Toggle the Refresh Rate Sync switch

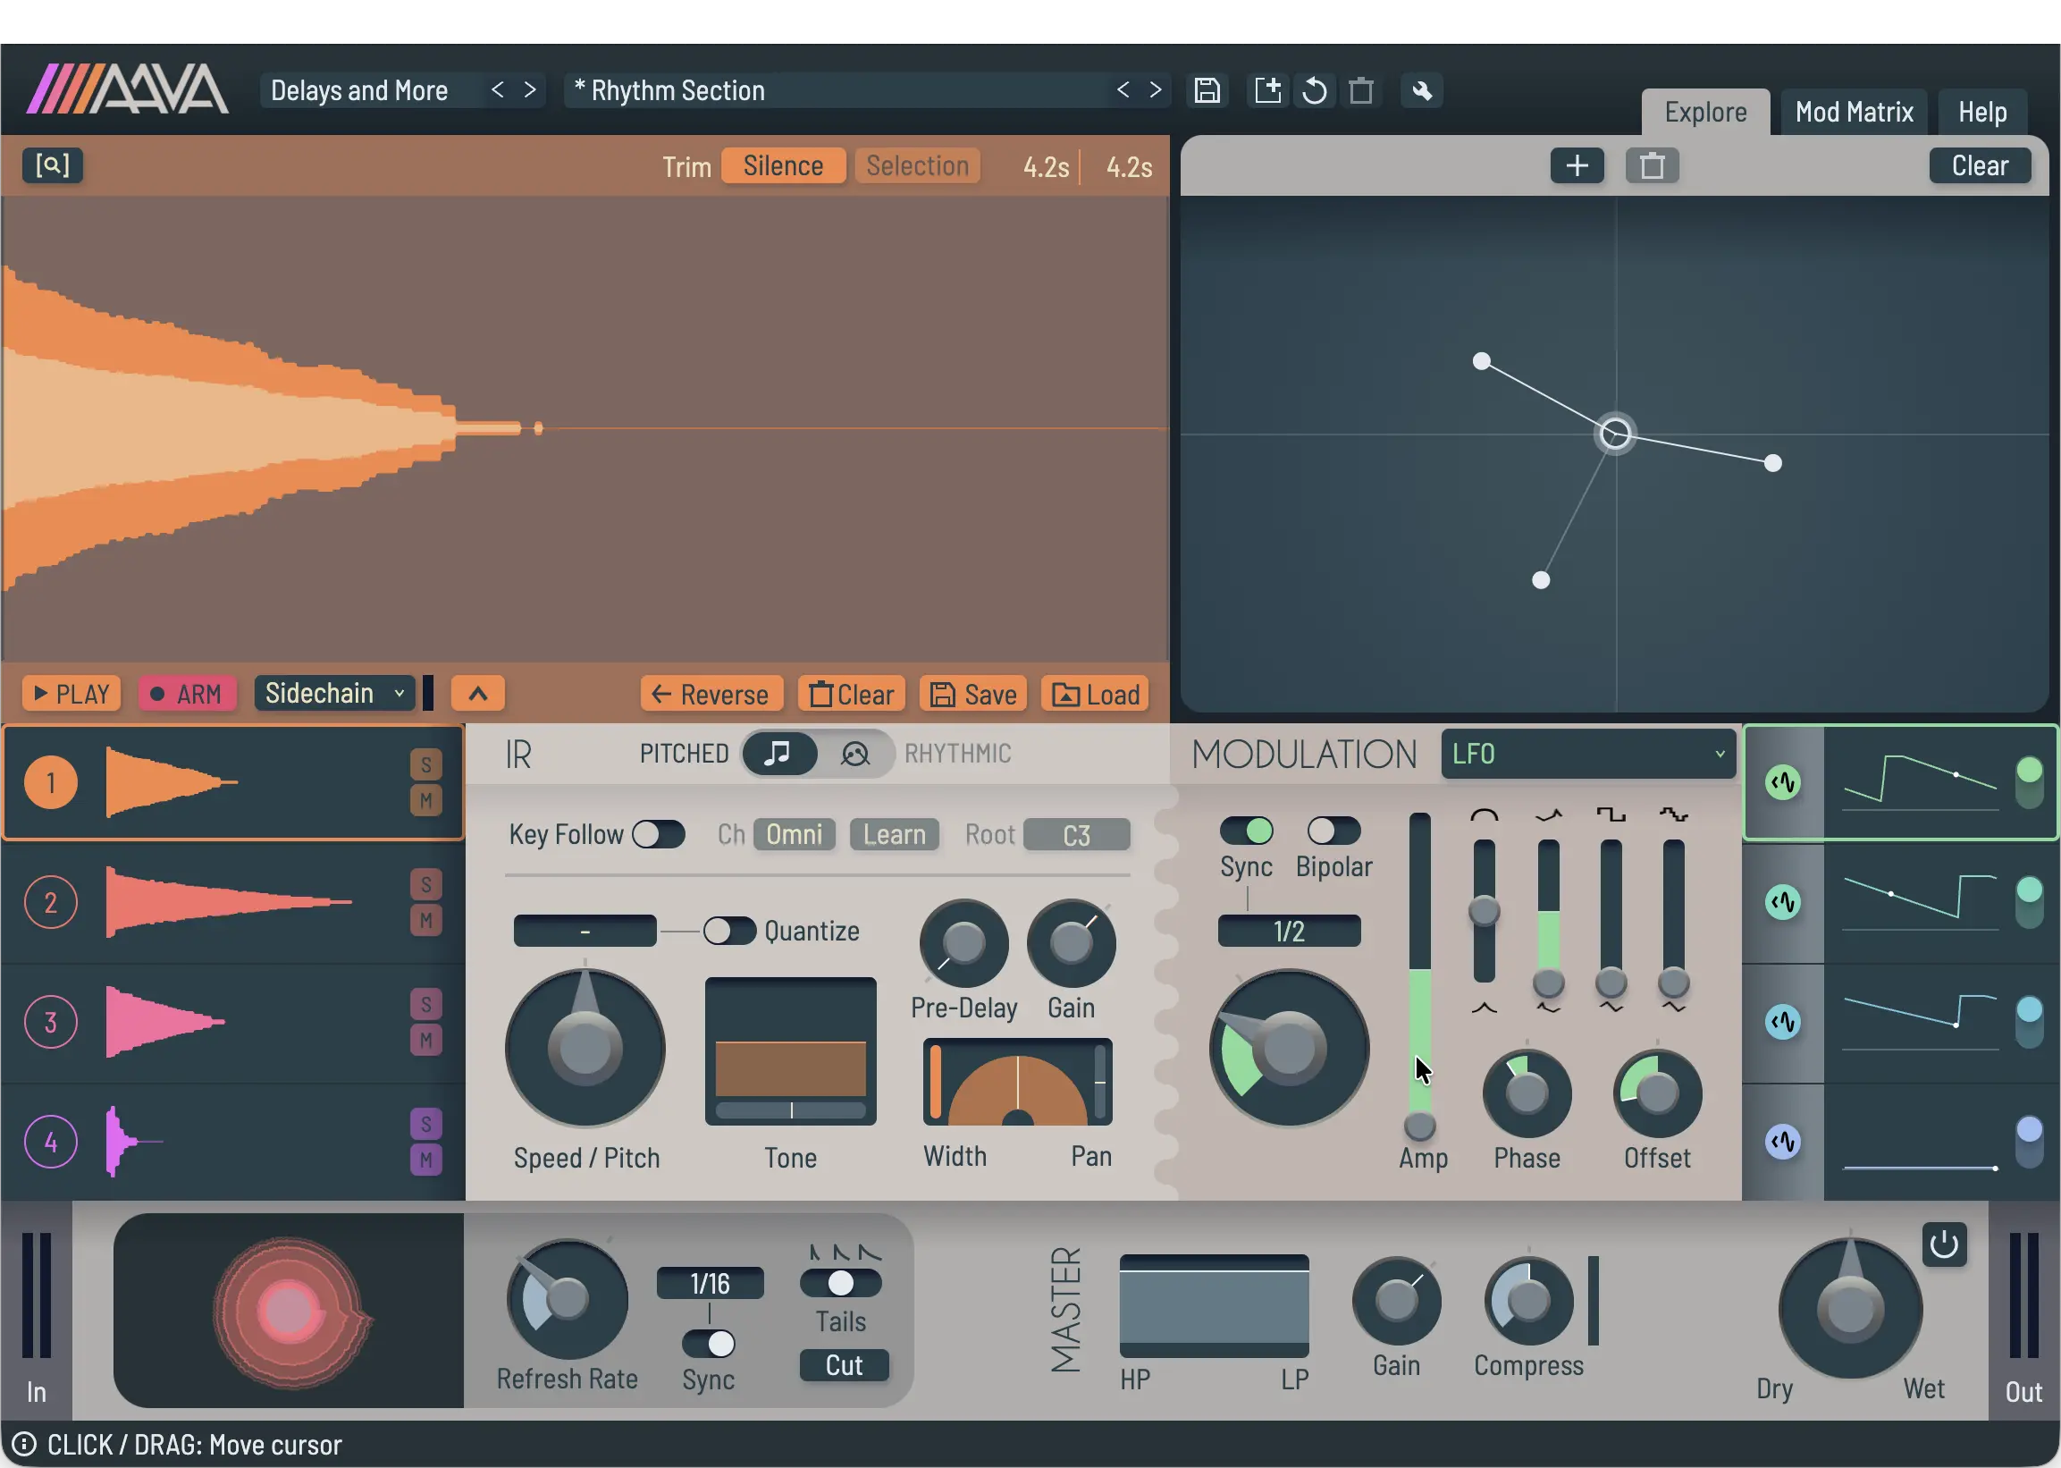(x=709, y=1343)
